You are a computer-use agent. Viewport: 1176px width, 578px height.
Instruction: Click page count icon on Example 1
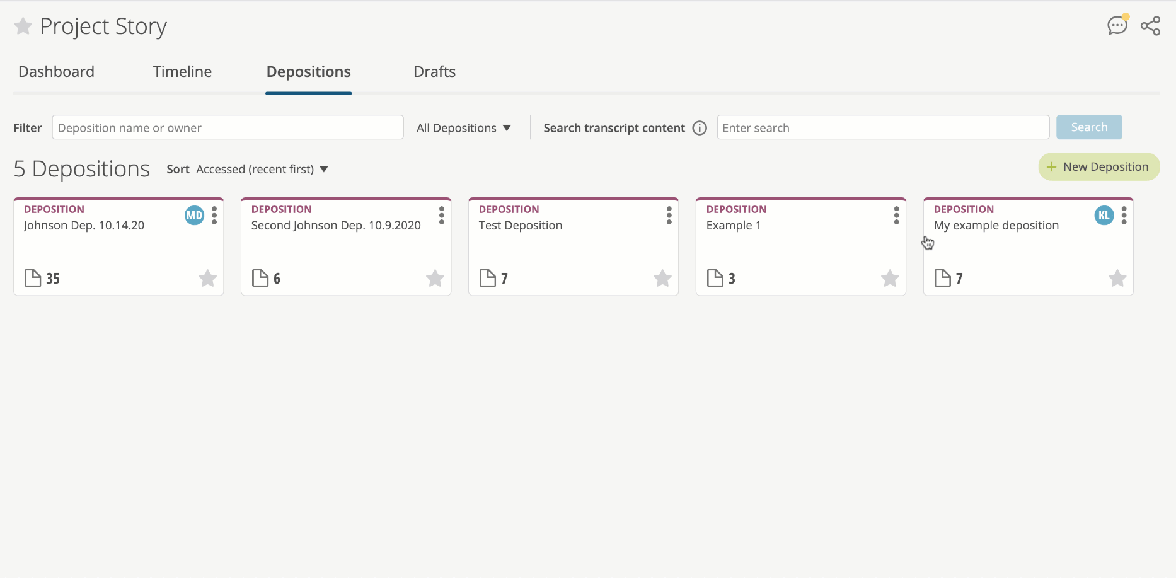pyautogui.click(x=715, y=278)
